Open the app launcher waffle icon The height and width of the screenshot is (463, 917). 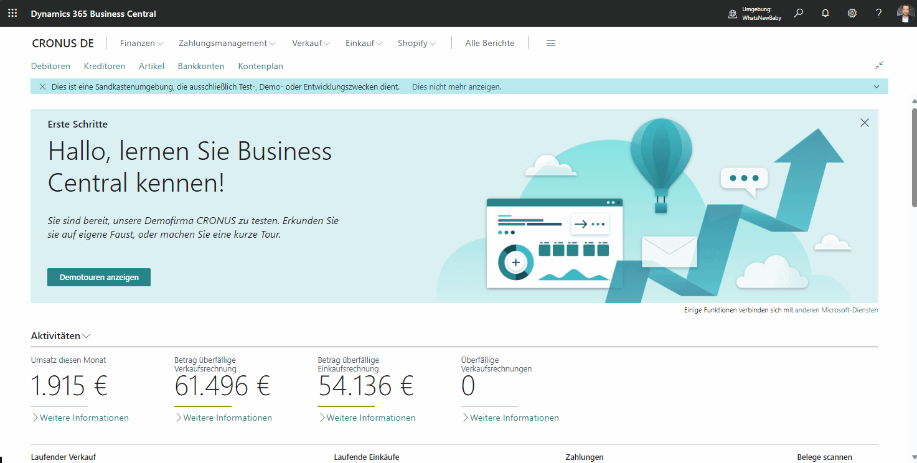click(12, 13)
